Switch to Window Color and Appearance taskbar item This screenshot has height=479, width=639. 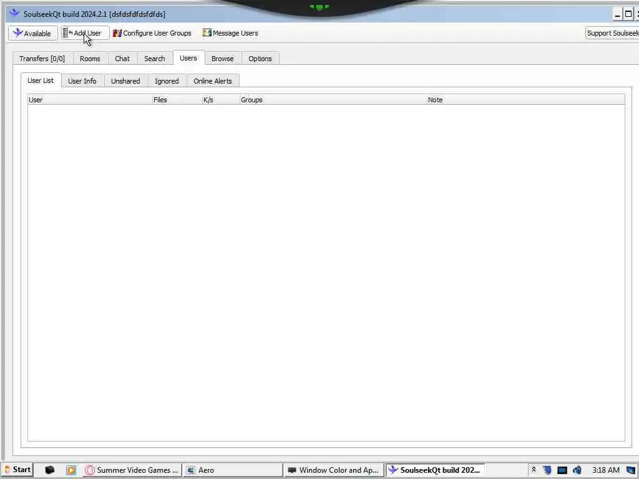pyautogui.click(x=333, y=470)
